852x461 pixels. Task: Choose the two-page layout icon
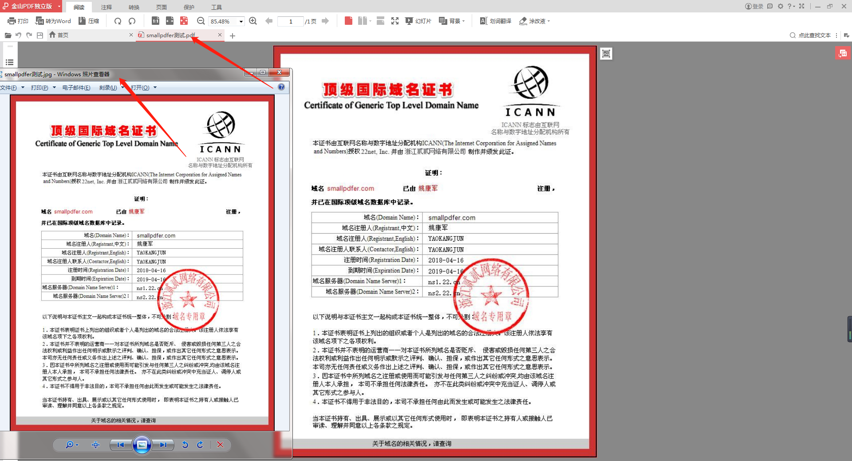pyautogui.click(x=362, y=21)
